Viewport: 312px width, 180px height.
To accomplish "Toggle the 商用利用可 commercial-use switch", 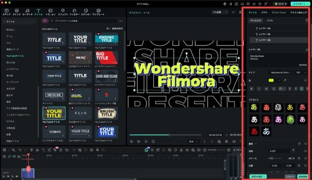I will click(108, 29).
